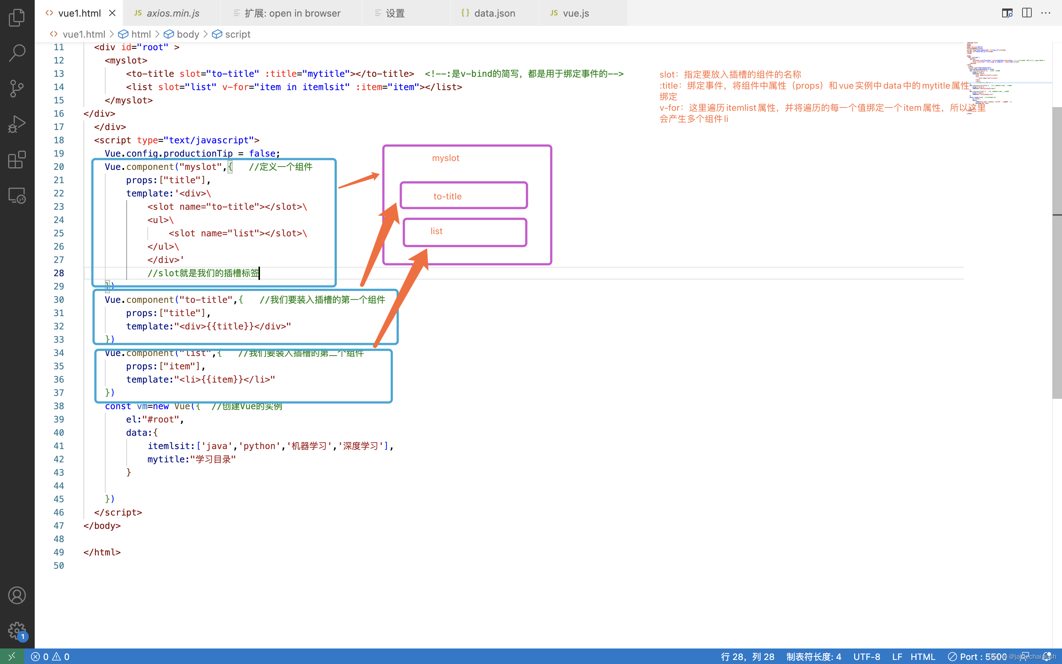Click 'template:"<div>{{title}}</div>"' line

pos(209,326)
